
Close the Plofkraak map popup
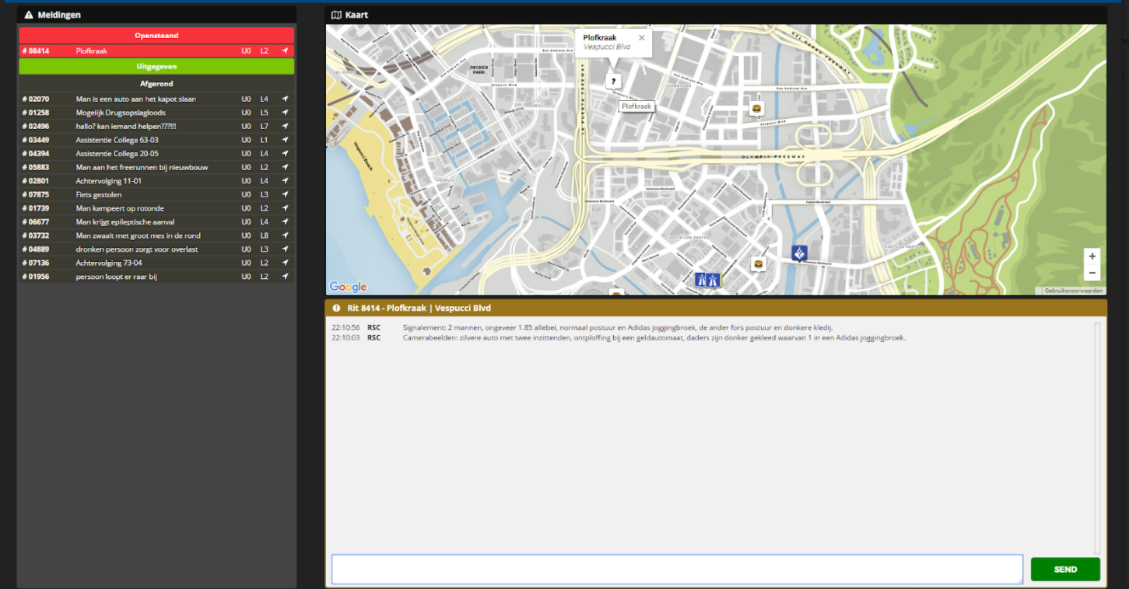coord(641,37)
